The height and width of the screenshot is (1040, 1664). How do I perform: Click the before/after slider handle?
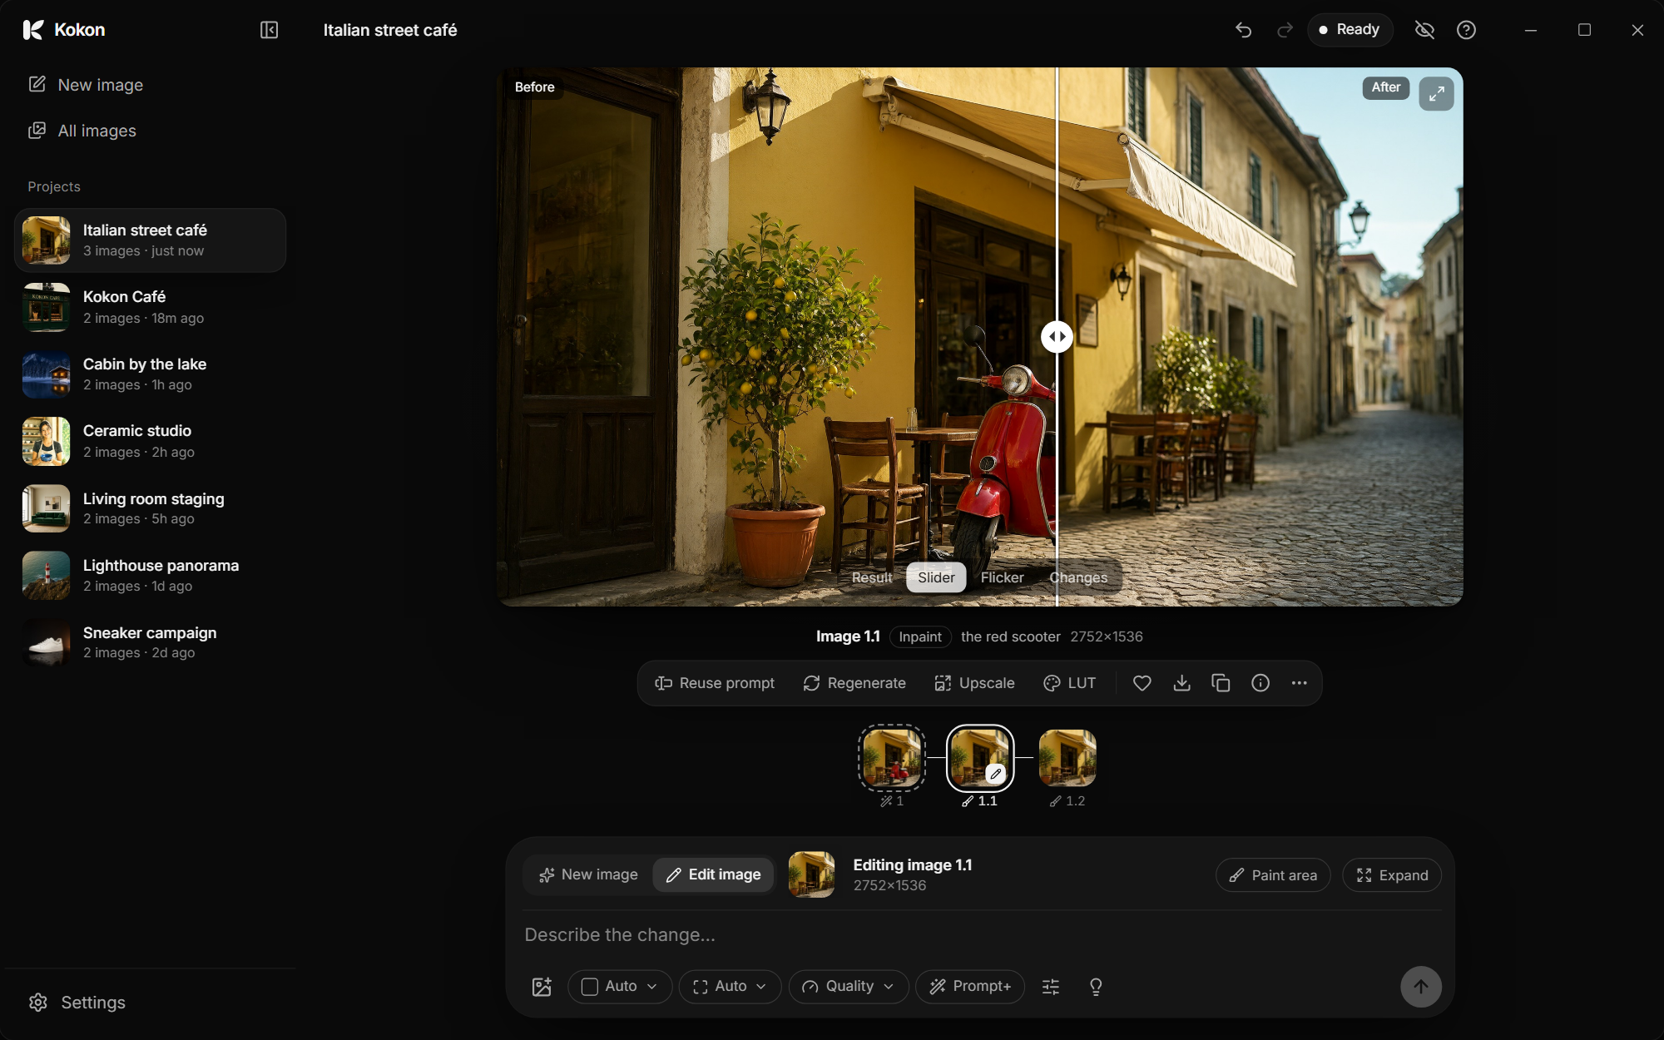[x=1057, y=337]
